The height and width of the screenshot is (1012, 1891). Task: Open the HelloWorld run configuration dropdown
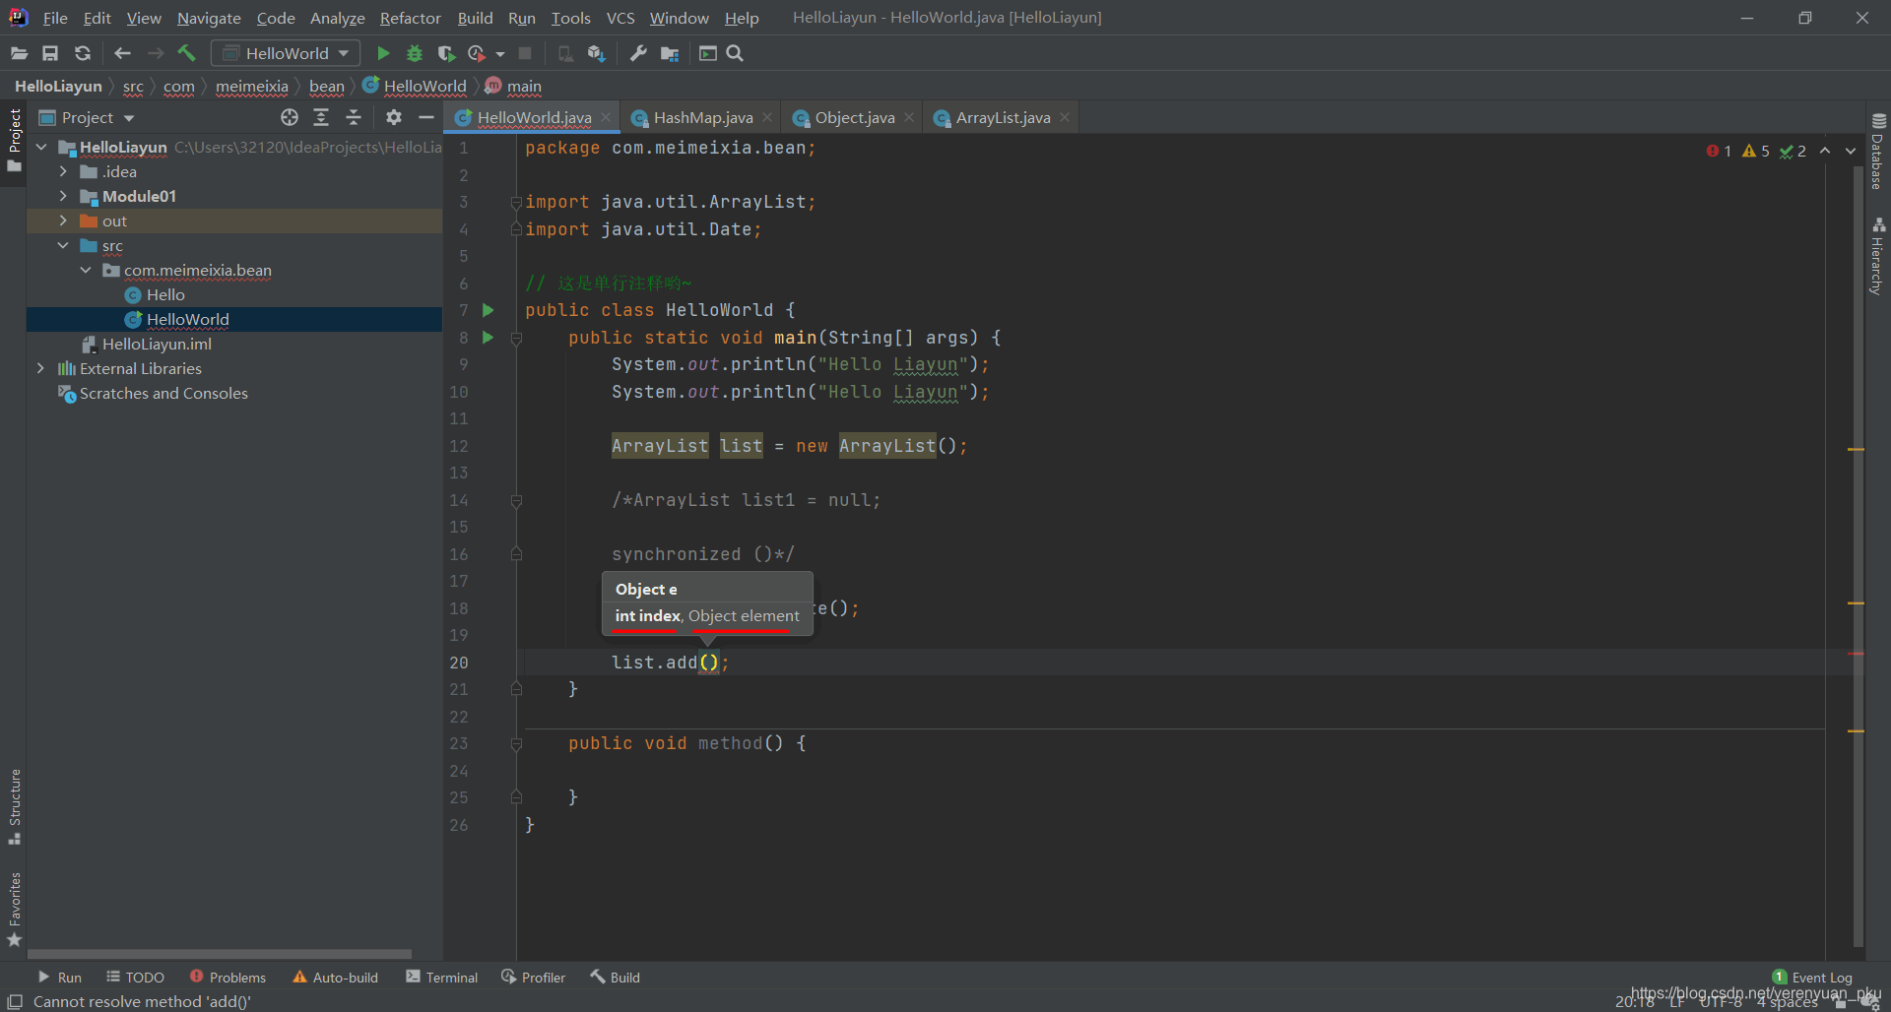[287, 53]
